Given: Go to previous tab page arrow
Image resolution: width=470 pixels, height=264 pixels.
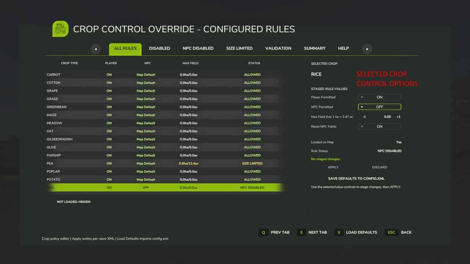Looking at the screenshot, I should click(96, 49).
